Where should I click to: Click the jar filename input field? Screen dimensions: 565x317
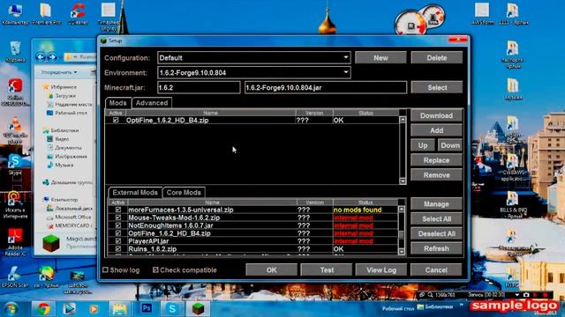tap(326, 87)
